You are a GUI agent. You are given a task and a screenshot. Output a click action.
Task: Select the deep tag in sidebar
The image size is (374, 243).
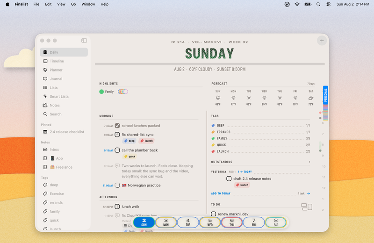click(x=64, y=185)
